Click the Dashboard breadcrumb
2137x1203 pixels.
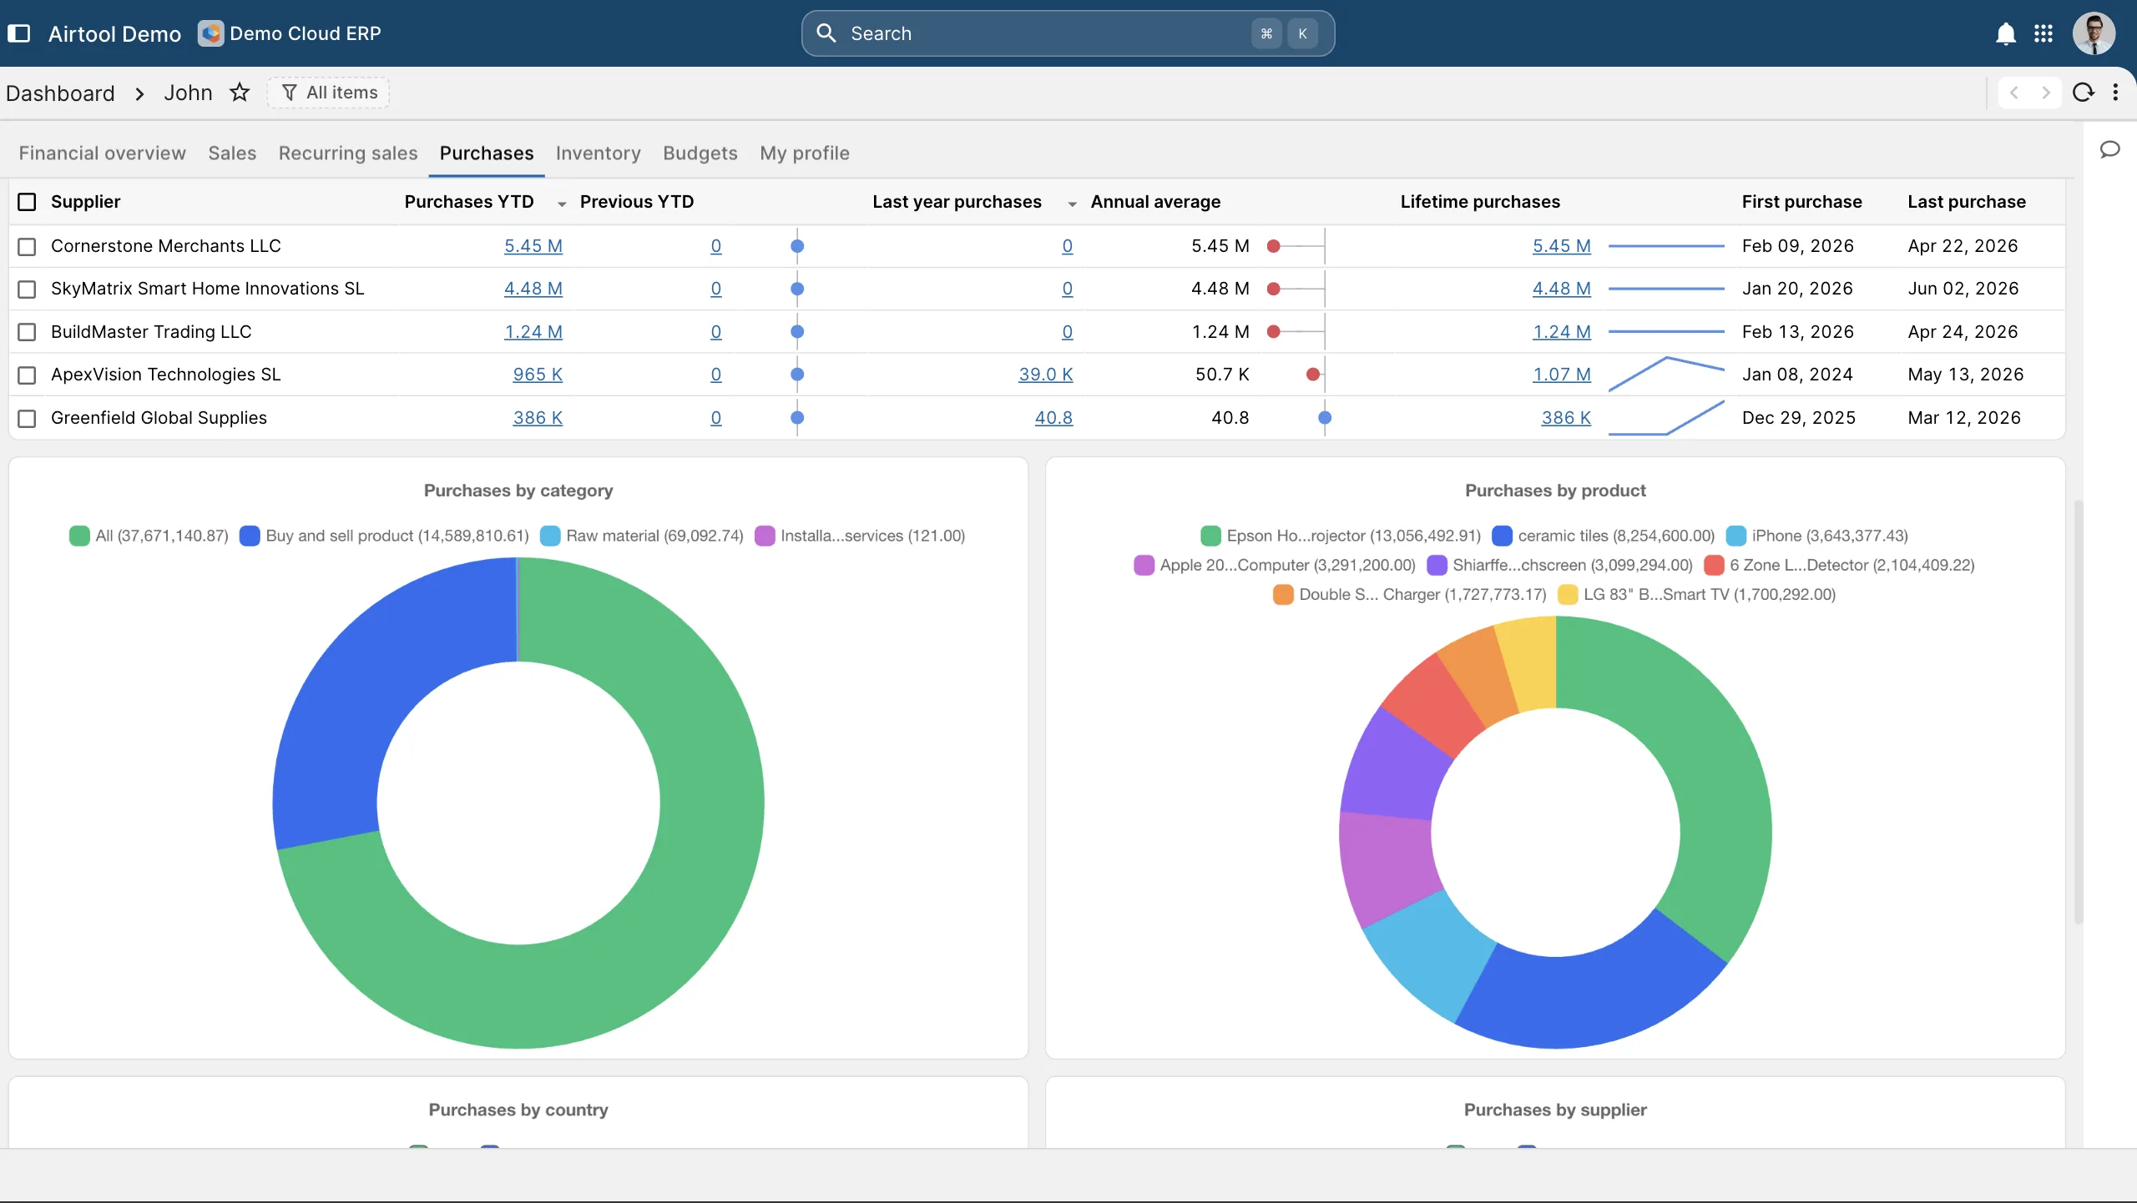pyautogui.click(x=60, y=93)
